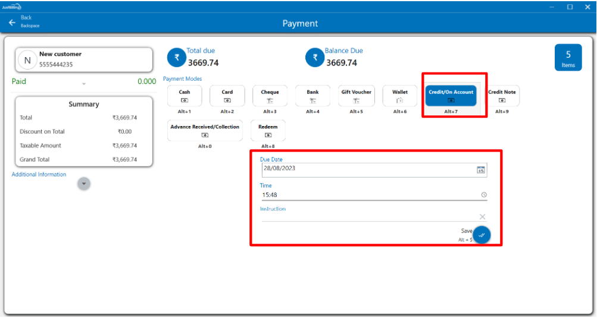Screen dimensions: 597x318
Task: Choose Credit Note payment mode
Action: point(502,96)
